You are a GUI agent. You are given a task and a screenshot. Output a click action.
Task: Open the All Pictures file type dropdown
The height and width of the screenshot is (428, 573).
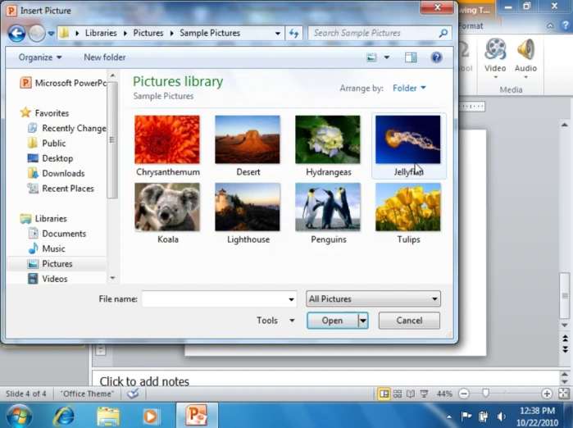(373, 299)
